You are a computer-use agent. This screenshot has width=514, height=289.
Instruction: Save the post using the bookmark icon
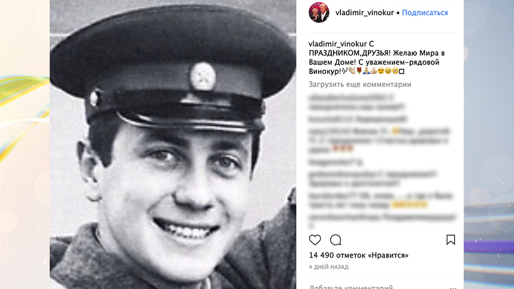coord(451,240)
